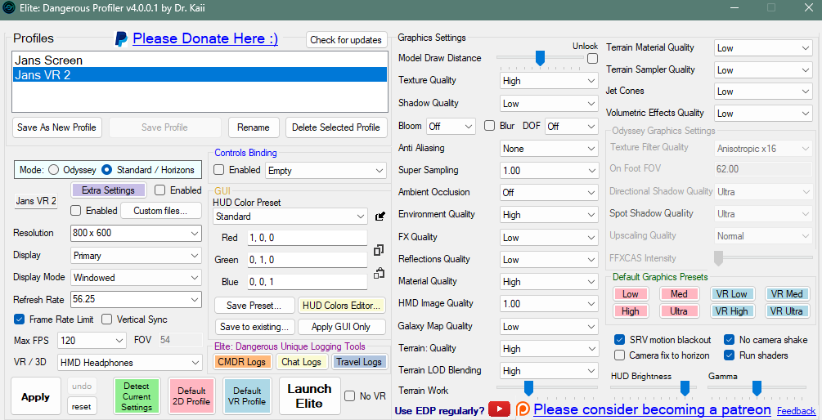This screenshot has height=420, width=822.
Task: Click Check for updates button
Action: coord(346,40)
